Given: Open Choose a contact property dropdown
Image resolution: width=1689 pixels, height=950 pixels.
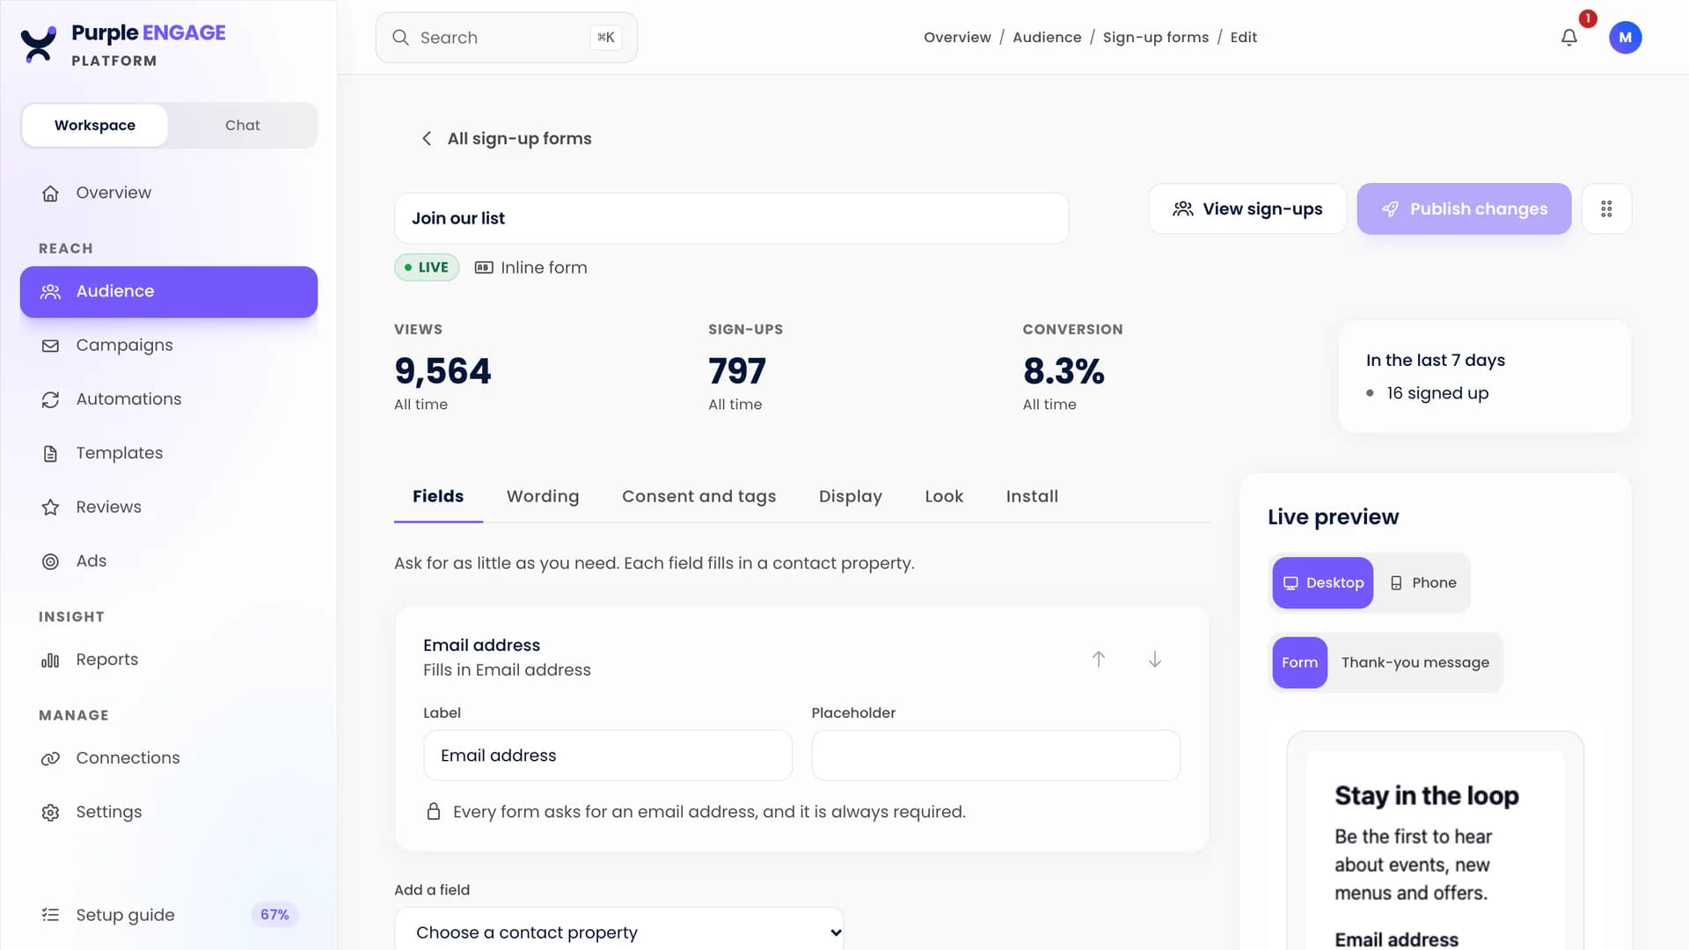Looking at the screenshot, I should pos(619,932).
